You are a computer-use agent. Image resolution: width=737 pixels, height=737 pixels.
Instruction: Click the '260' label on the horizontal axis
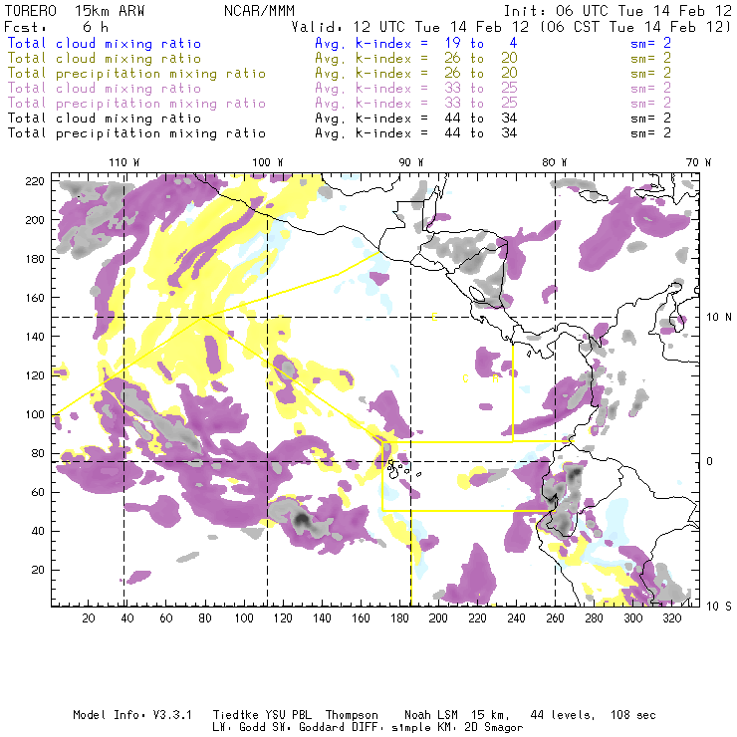555,618
